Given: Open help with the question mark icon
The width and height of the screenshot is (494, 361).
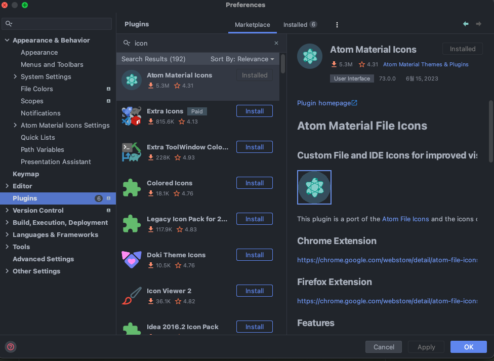Looking at the screenshot, I should click(x=11, y=347).
